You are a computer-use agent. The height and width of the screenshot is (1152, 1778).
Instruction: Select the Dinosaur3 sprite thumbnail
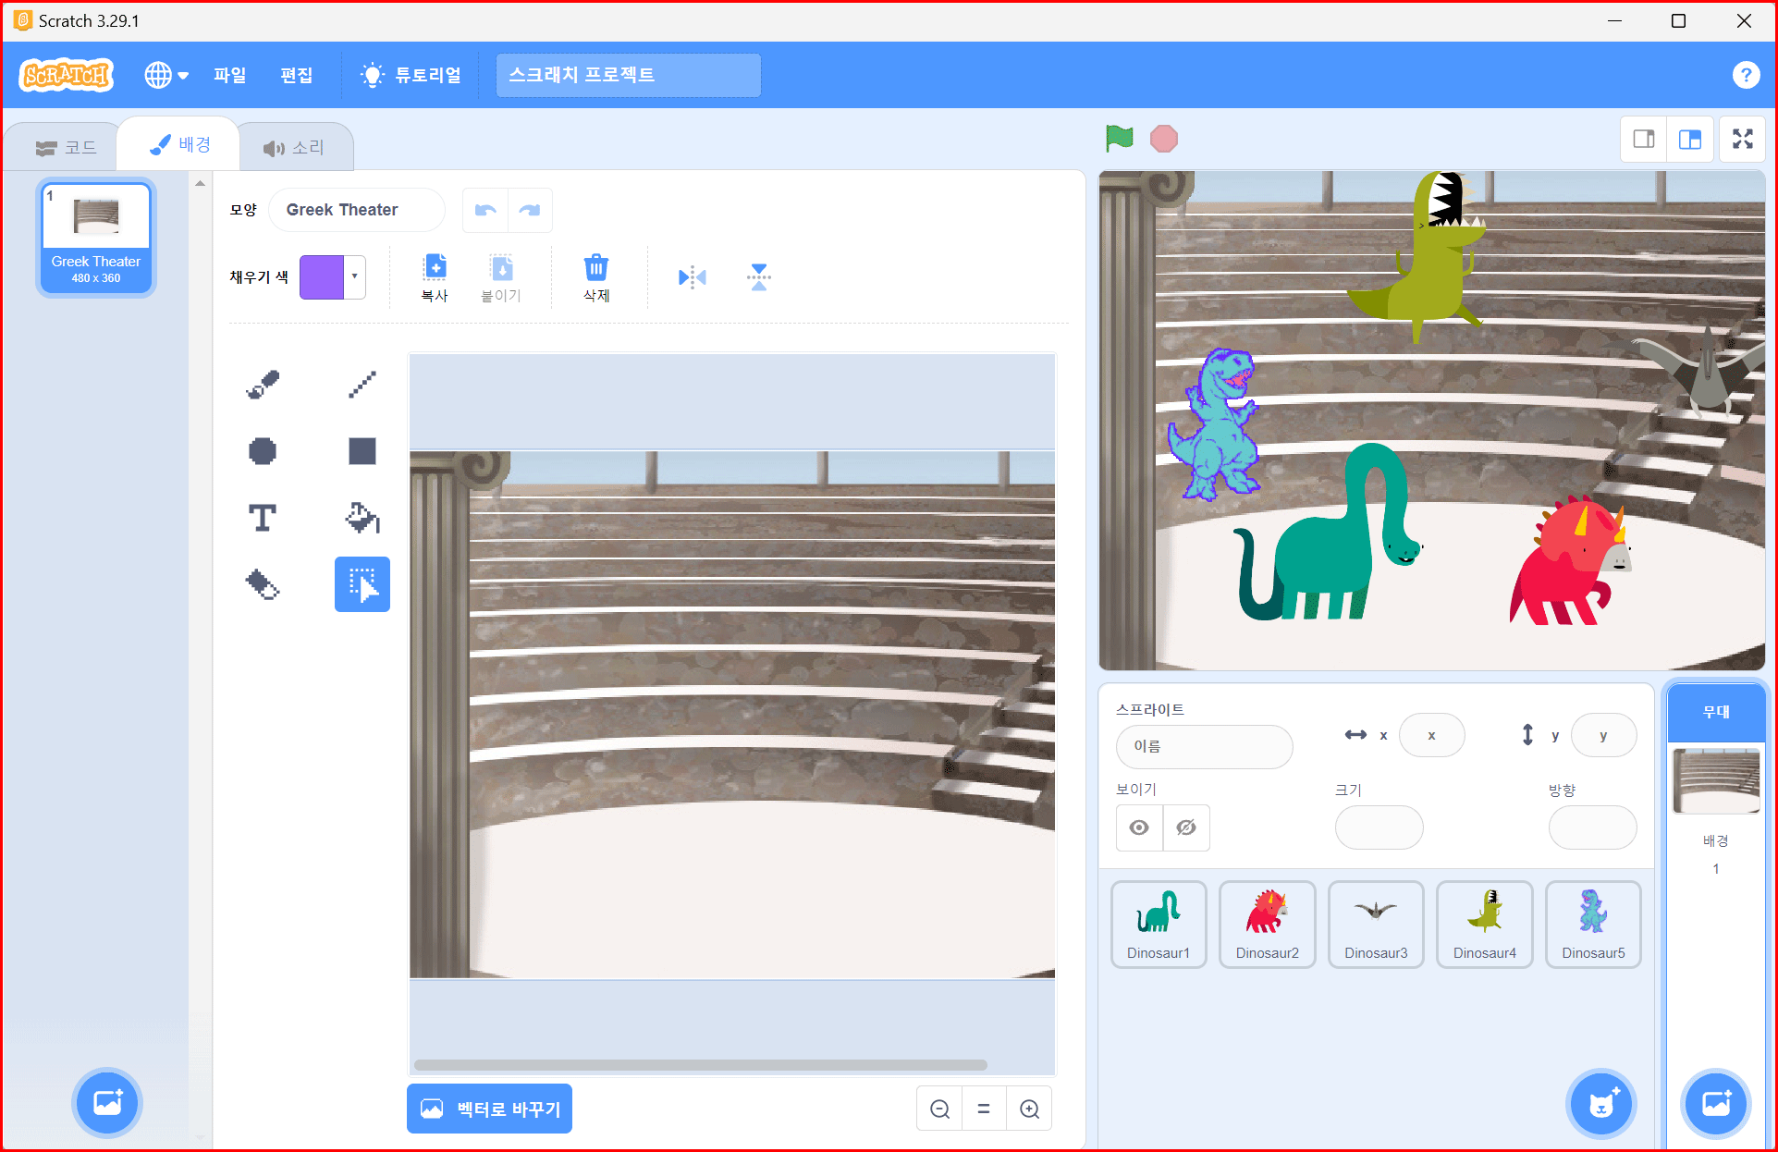(x=1376, y=924)
